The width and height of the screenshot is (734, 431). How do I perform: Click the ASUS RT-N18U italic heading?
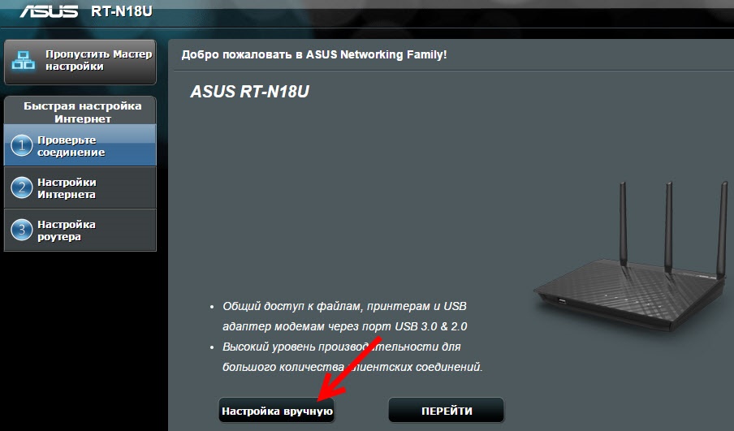click(249, 92)
